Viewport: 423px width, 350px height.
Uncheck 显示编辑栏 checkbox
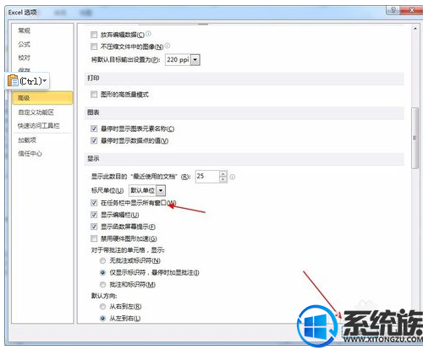pos(94,215)
